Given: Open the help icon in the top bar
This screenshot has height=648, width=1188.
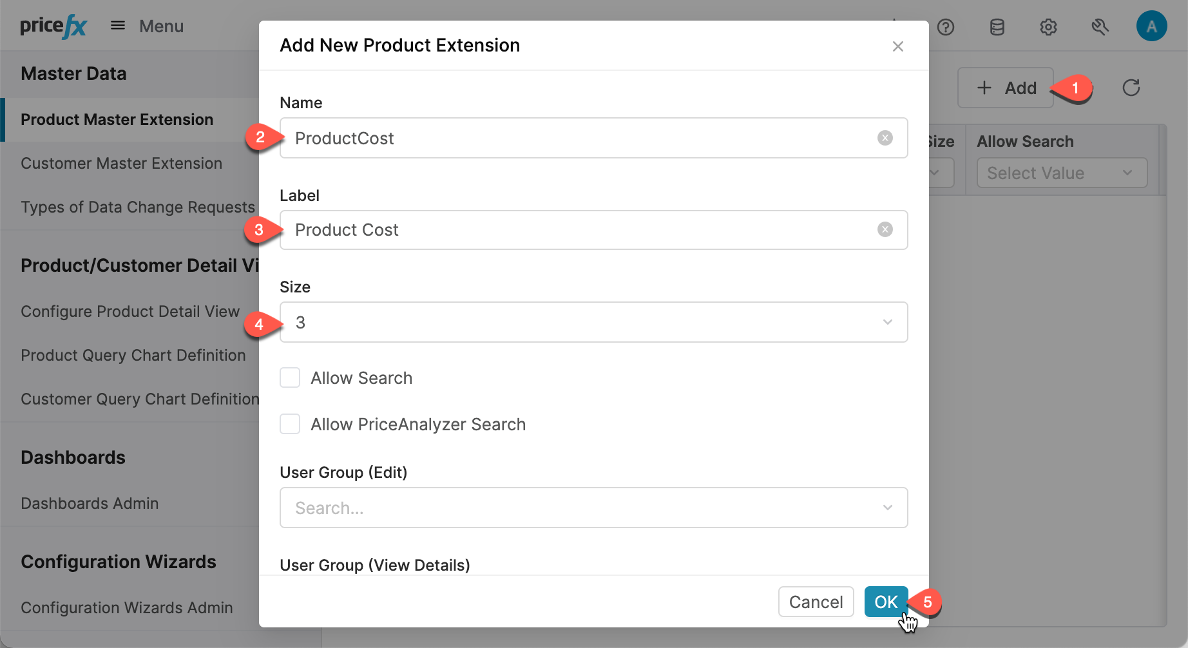Looking at the screenshot, I should point(946,27).
